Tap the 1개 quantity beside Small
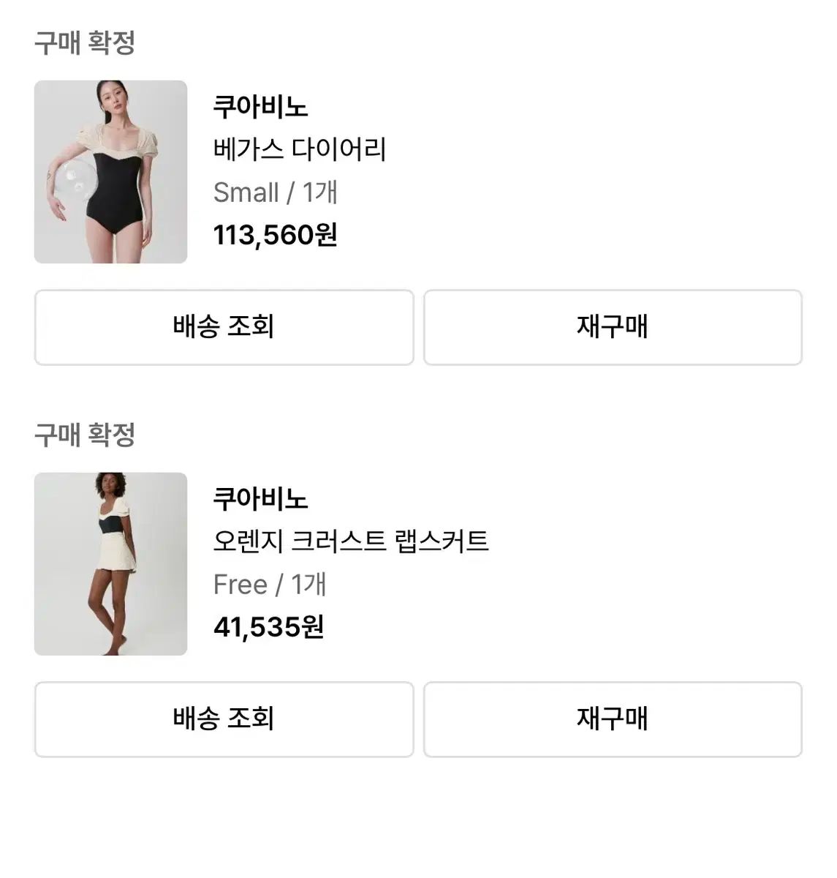The image size is (837, 878). point(320,193)
